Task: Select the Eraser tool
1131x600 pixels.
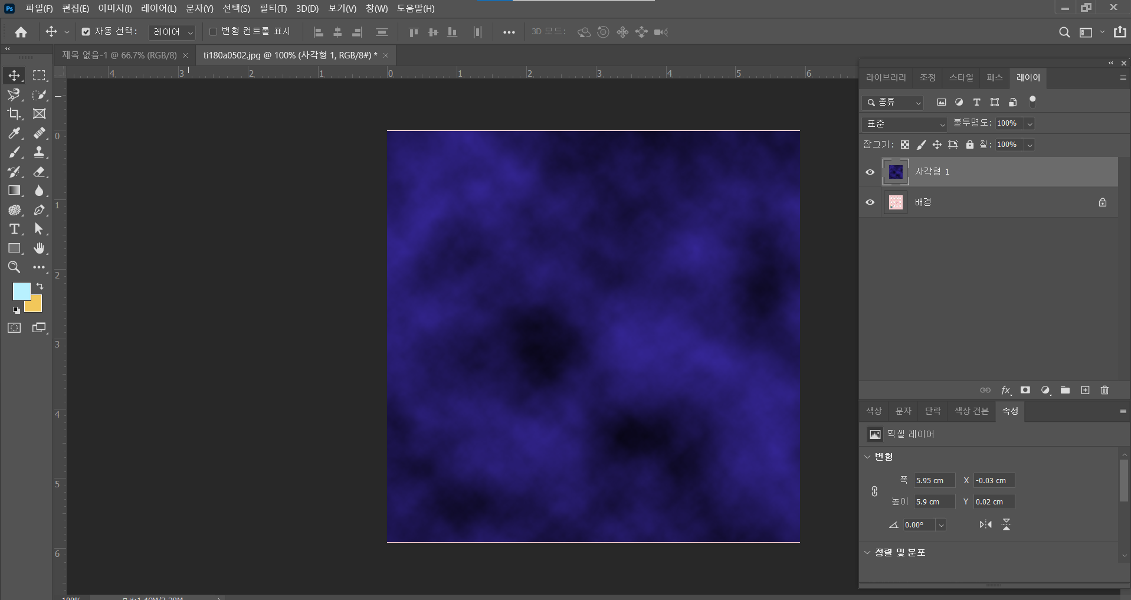Action: [39, 172]
